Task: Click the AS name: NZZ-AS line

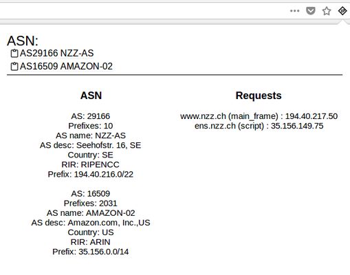Action: (91, 135)
